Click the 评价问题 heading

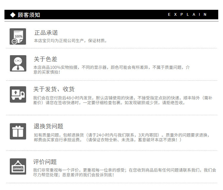(45, 162)
